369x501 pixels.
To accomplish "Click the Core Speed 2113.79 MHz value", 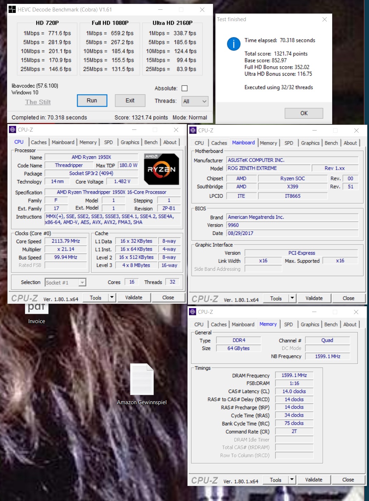I will tap(66, 241).
